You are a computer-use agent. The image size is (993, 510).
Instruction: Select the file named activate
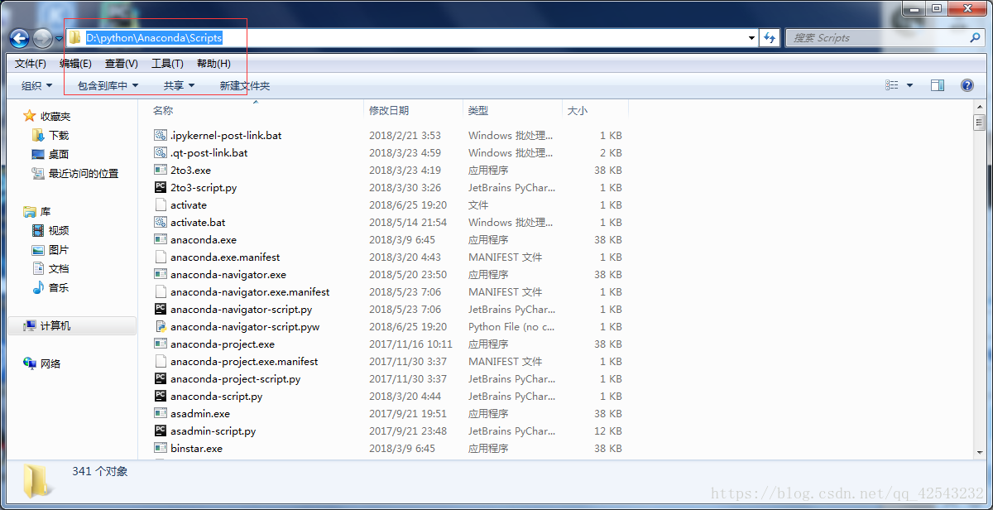[189, 204]
